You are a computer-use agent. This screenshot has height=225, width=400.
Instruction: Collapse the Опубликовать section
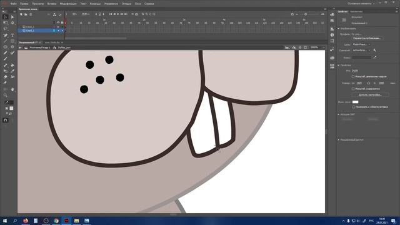339,29
